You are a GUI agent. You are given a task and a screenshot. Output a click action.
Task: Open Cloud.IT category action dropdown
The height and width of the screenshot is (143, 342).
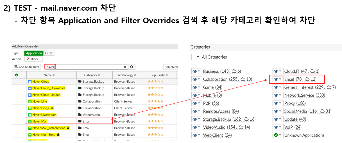pyautogui.click(x=278, y=71)
